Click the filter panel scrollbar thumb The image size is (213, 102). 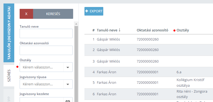pyautogui.click(x=76, y=64)
